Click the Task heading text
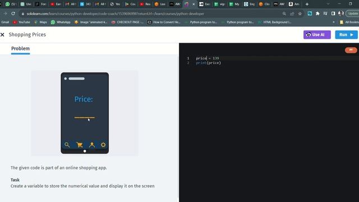This screenshot has height=202, width=359. point(15,180)
